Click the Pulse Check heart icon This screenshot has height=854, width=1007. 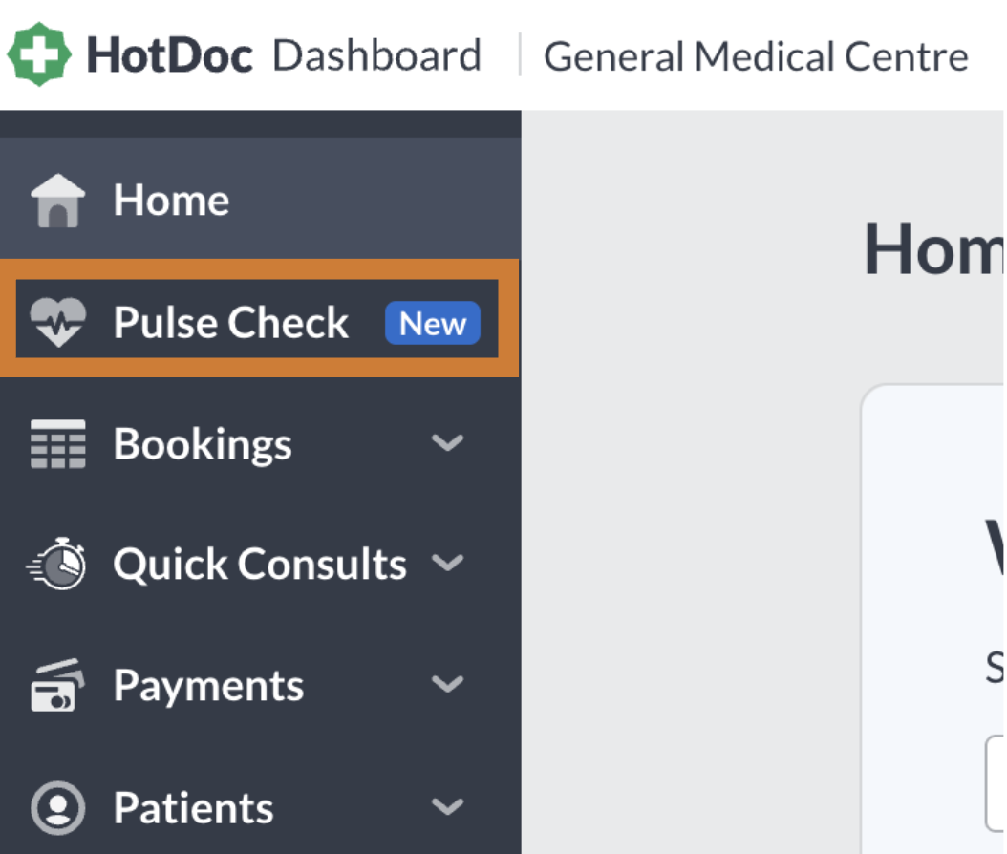click(57, 322)
